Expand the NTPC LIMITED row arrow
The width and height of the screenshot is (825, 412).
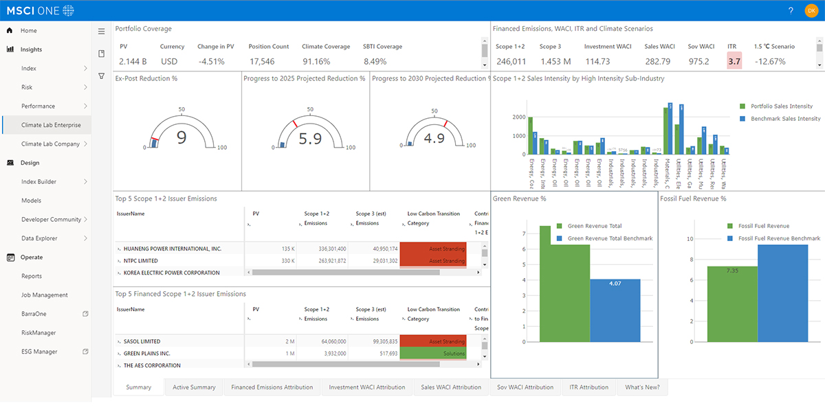click(x=119, y=261)
